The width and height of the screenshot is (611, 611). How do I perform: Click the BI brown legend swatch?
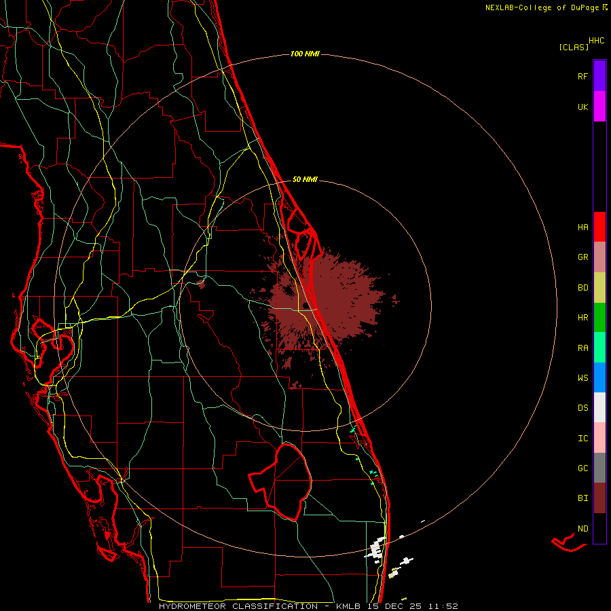(599, 498)
